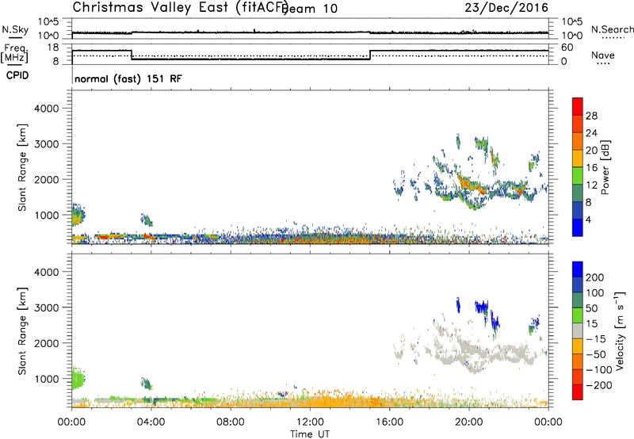The image size is (634, 439).
Task: Click the 'Nave' legend label
Action: 602,55
